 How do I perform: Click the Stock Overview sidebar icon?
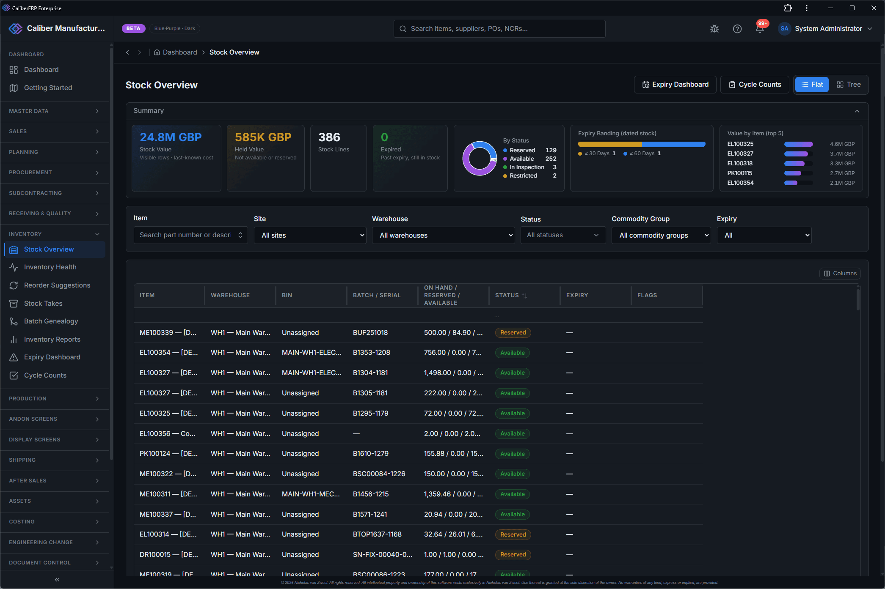(x=14, y=250)
